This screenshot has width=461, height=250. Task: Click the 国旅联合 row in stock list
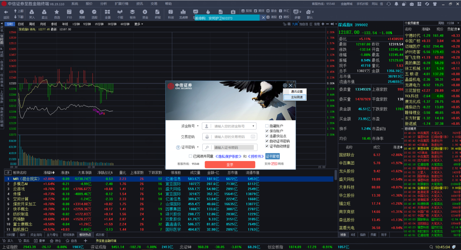click(371, 155)
